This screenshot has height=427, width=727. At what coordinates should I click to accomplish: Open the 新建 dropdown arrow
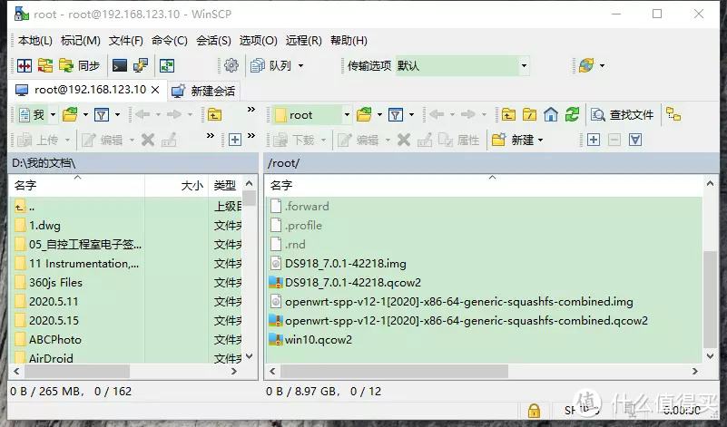point(541,141)
